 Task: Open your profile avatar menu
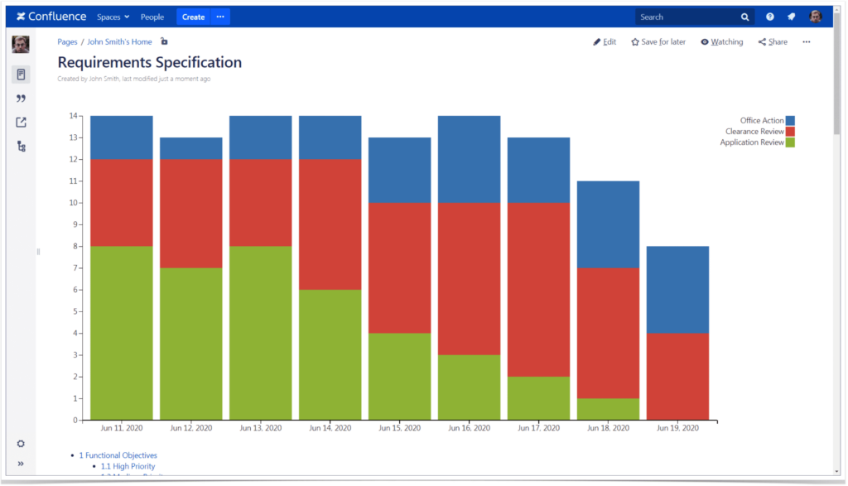[x=815, y=16]
